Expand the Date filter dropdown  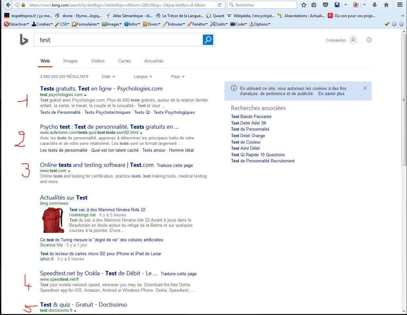(108, 77)
